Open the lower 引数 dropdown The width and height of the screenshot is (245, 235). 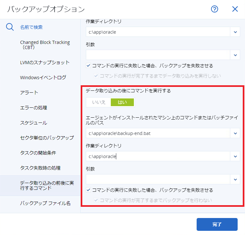pyautogui.click(x=235, y=179)
